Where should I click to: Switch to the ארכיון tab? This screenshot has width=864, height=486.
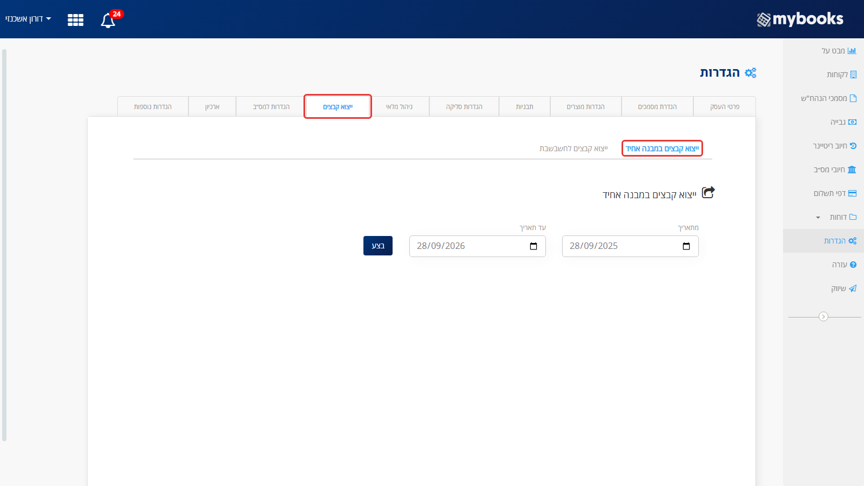(x=212, y=107)
